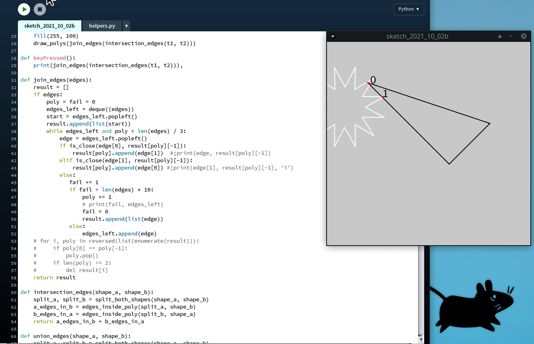The width and height of the screenshot is (534, 344).
Task: Switch to the helpers.py tab
Action: pyautogui.click(x=102, y=26)
